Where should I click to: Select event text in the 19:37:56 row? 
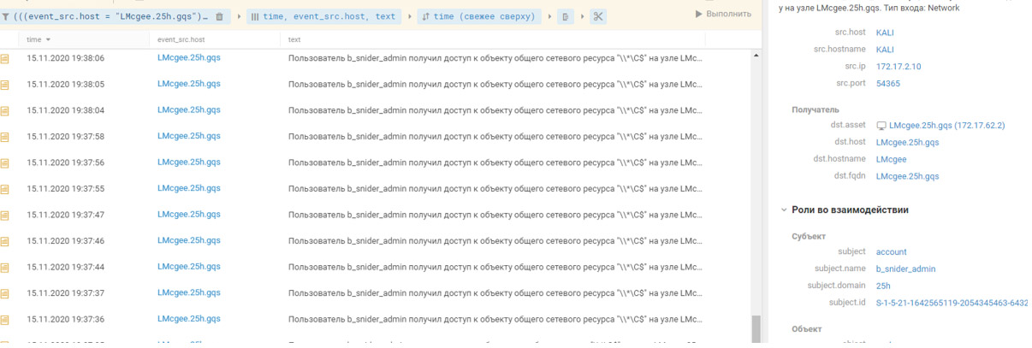[497, 162]
